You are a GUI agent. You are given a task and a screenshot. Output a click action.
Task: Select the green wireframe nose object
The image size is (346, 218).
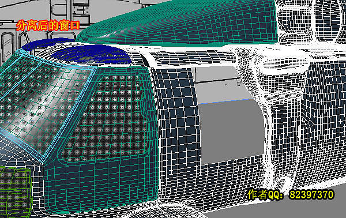point(16,191)
